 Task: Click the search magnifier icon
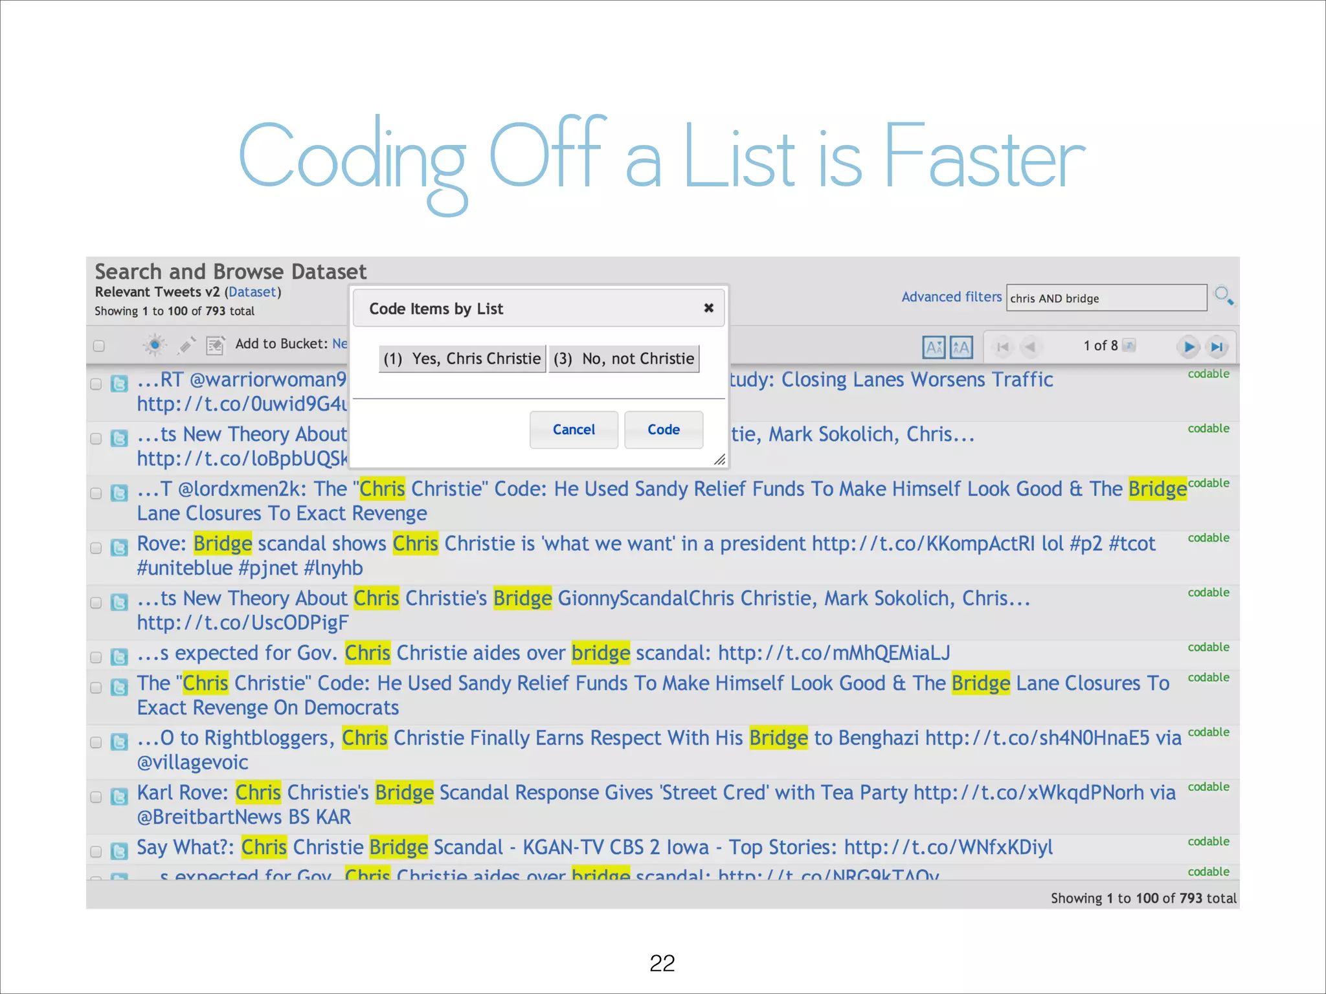point(1223,296)
